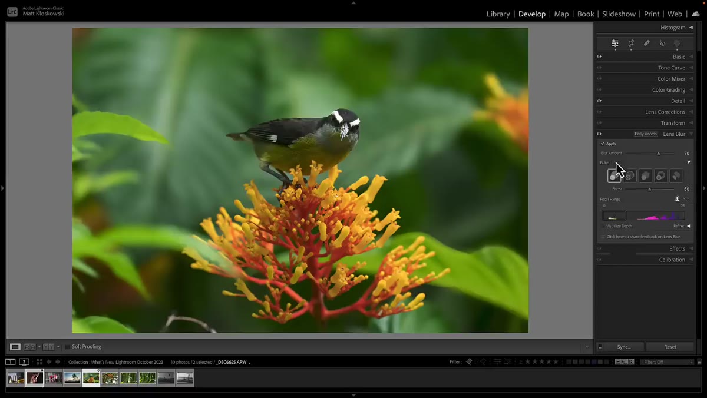Click the Lightroom Classic Lrc logo
This screenshot has height=398, width=707.
click(12, 11)
